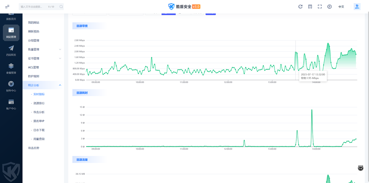The image size is (369, 183).
Task: Open 我的网站 menu item
Action: tap(34, 23)
